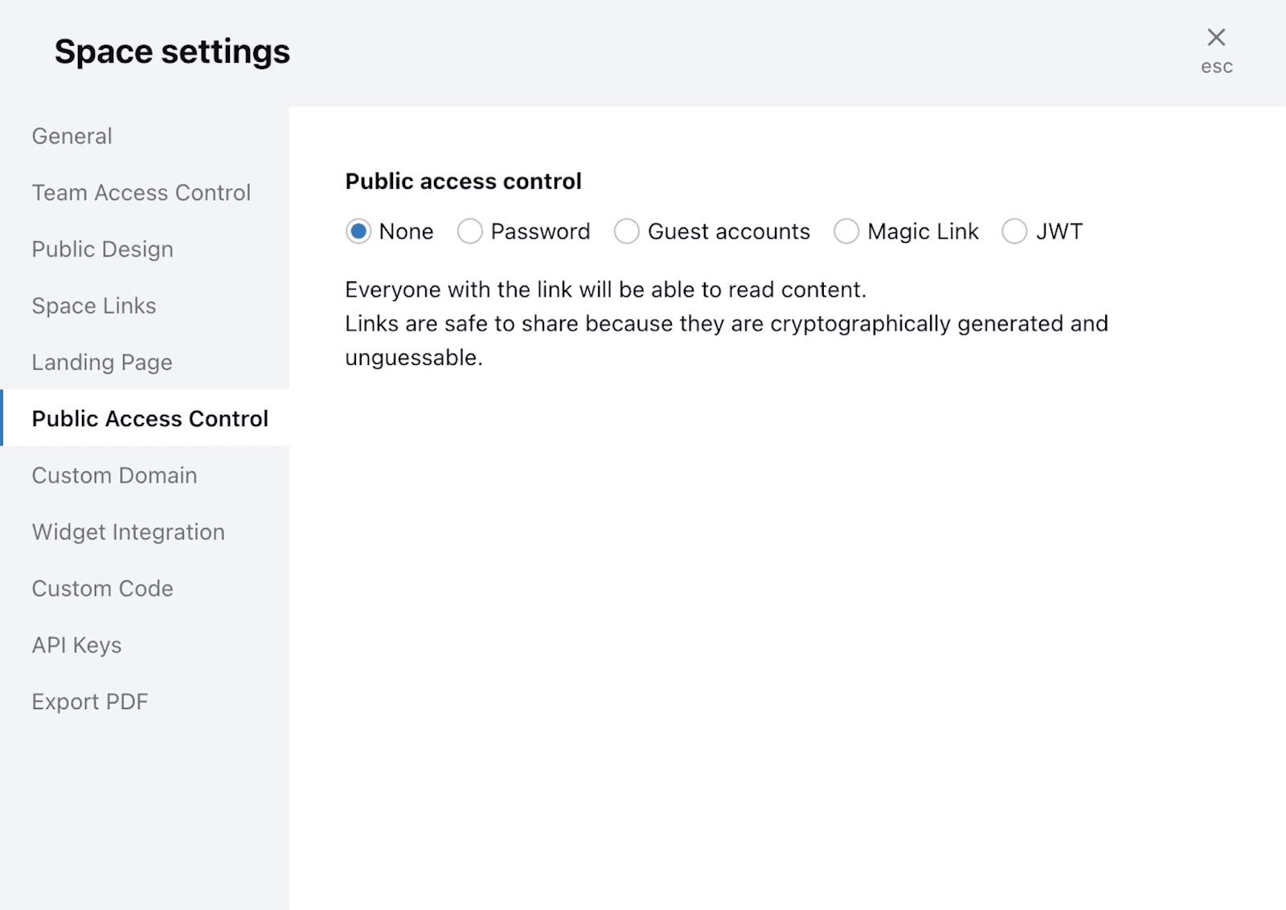Enable Guest accounts access control
1286x910 pixels.
(627, 232)
